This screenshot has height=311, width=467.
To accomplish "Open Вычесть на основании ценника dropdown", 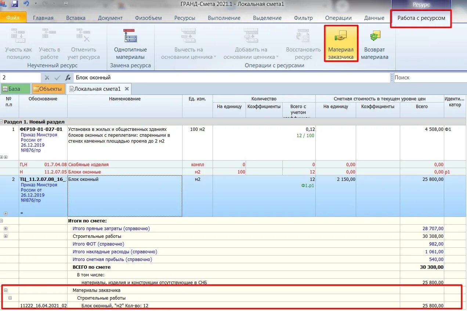I will pyautogui.click(x=214, y=57).
